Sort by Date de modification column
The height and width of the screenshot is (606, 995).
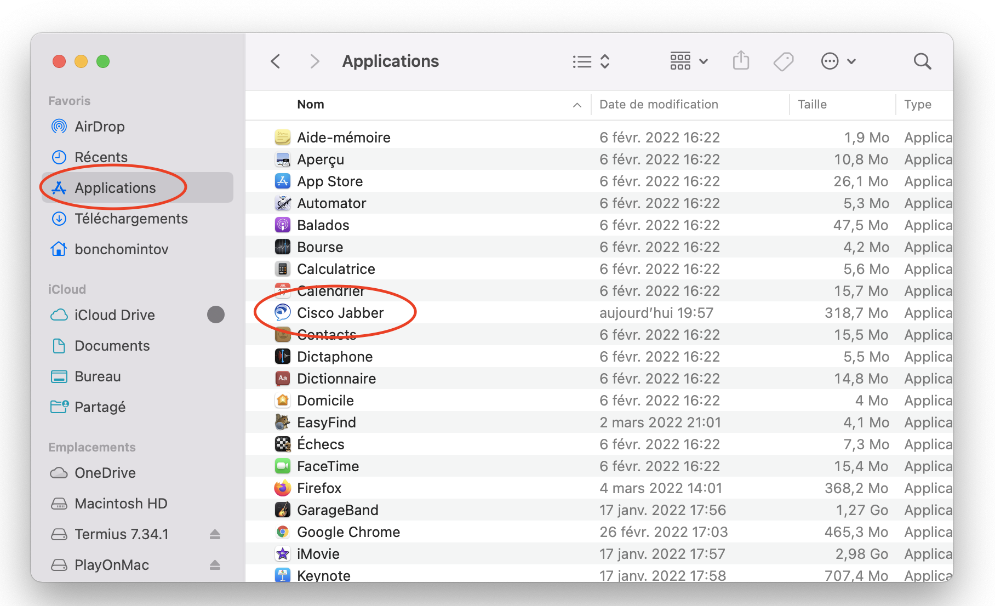click(x=659, y=105)
